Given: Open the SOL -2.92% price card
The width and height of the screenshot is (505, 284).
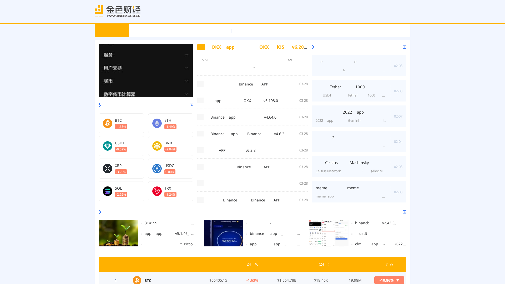Looking at the screenshot, I should pos(121,191).
